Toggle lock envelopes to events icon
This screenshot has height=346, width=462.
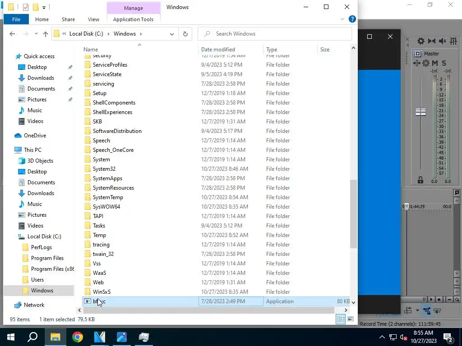[x=427, y=310]
